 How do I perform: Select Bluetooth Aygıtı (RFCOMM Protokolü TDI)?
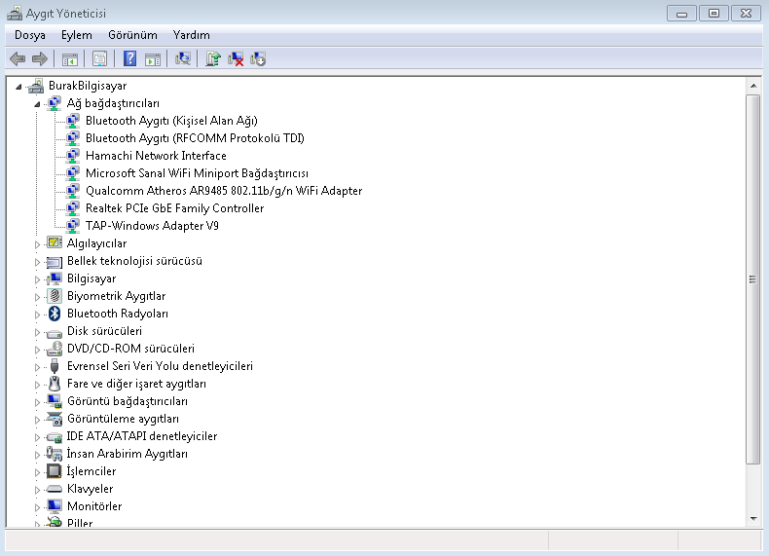(195, 138)
